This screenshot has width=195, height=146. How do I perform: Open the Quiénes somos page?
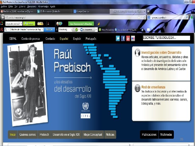coord(27,135)
